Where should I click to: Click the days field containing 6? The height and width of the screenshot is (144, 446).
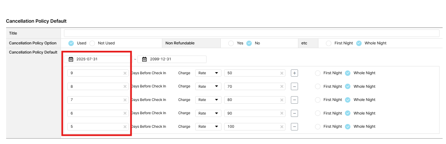point(95,113)
